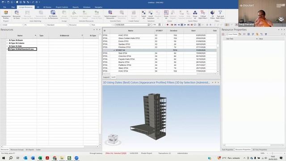Screen dimensions: 286x161
Task: Switch to Task Properties bottom tab
Action: pyautogui.click(x=227, y=150)
